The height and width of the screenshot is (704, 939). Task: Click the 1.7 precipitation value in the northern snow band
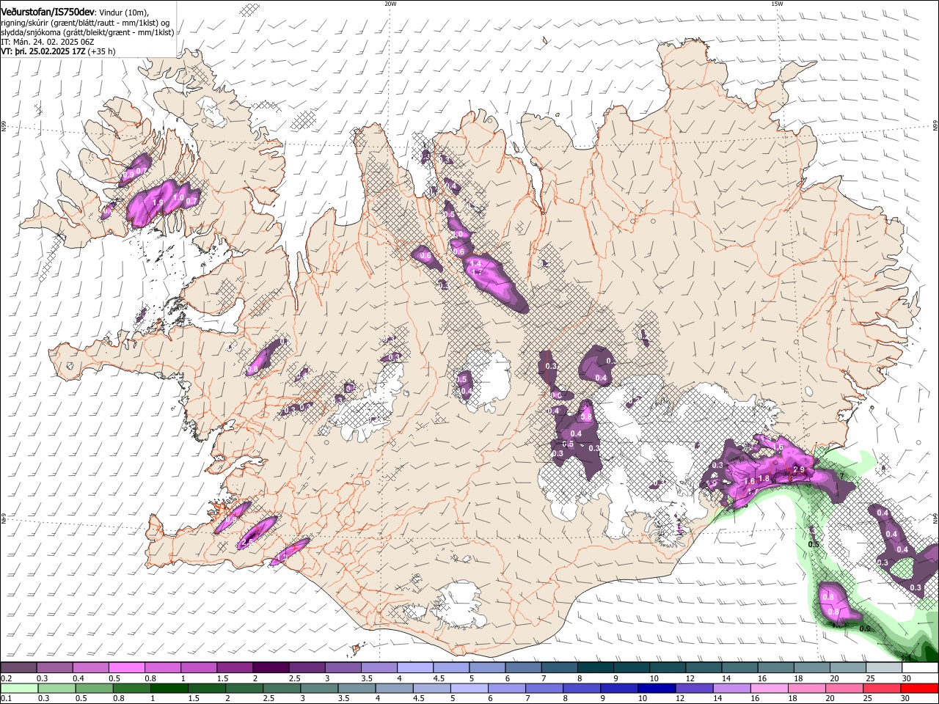click(x=476, y=273)
